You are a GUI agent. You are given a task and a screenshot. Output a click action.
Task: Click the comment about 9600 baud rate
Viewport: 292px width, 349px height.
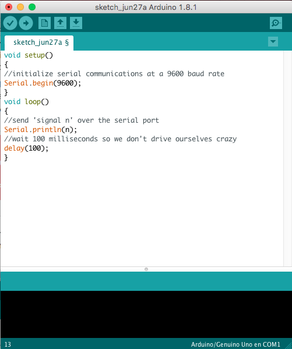(x=114, y=74)
